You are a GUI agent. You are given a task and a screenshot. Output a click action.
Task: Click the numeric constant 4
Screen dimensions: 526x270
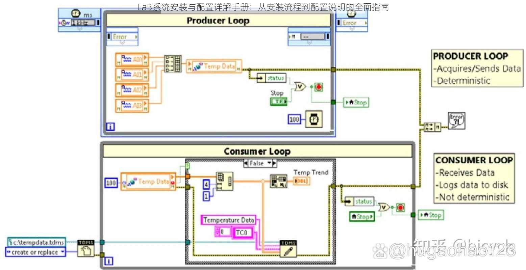tap(206, 185)
